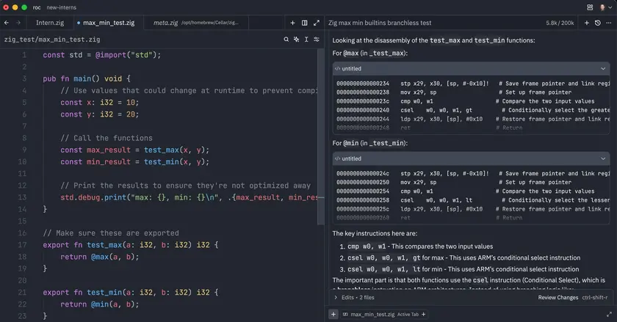Collapse the @max untitled code block

[603, 68]
